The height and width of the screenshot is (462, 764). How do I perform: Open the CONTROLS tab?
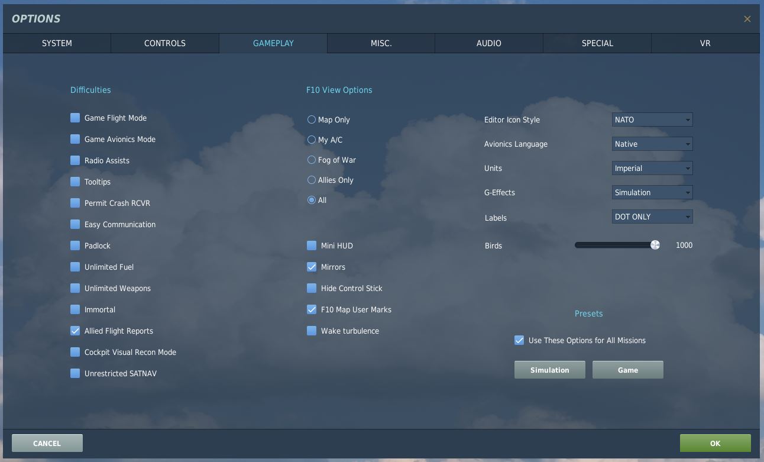tap(165, 43)
